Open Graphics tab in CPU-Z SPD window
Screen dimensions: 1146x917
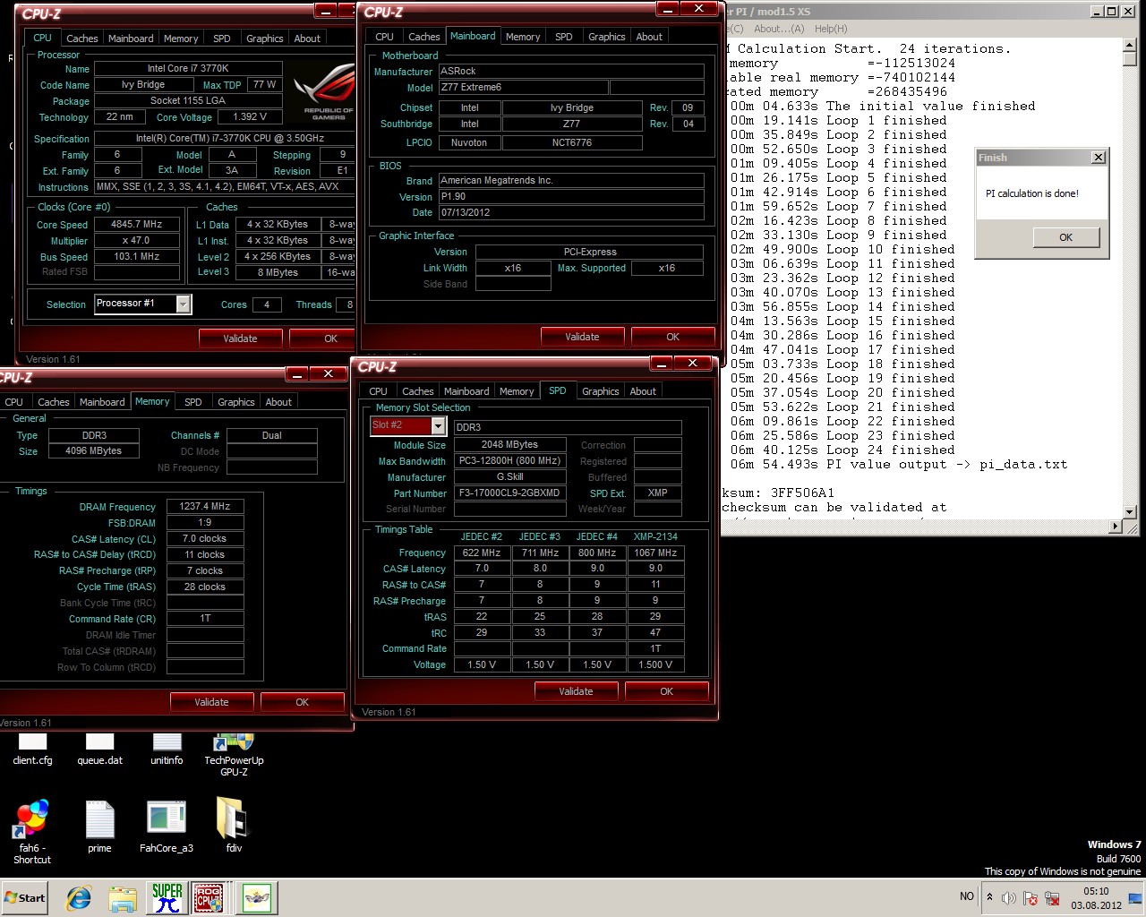coord(600,391)
